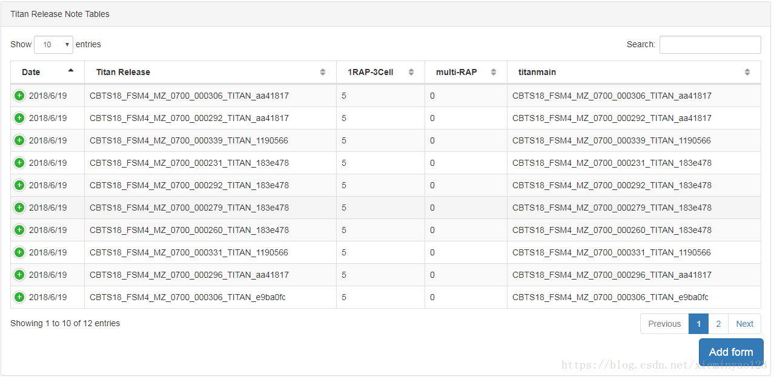774x377 pixels.
Task: Go to page 2 of table
Action: (x=718, y=324)
